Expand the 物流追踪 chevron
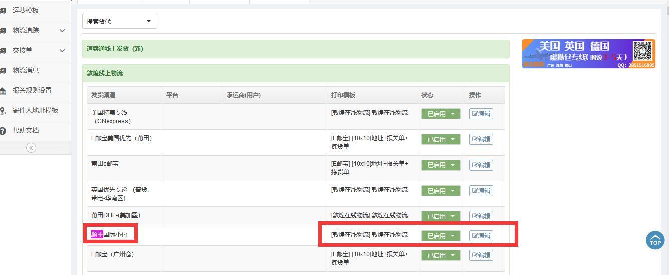 pos(62,30)
